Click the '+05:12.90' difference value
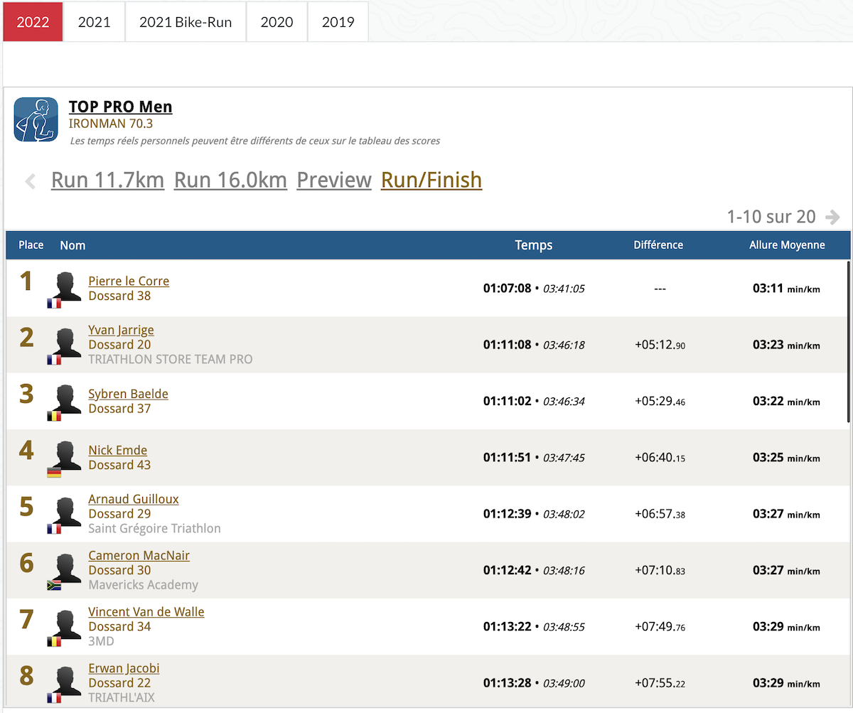Screen dimensions: 853x713 [660, 345]
